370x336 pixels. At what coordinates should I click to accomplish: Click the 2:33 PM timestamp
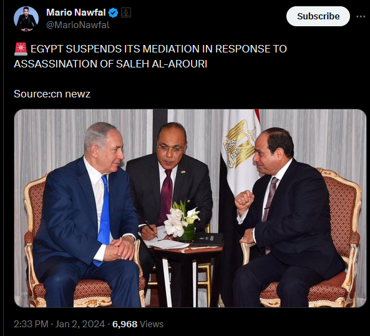click(x=31, y=324)
